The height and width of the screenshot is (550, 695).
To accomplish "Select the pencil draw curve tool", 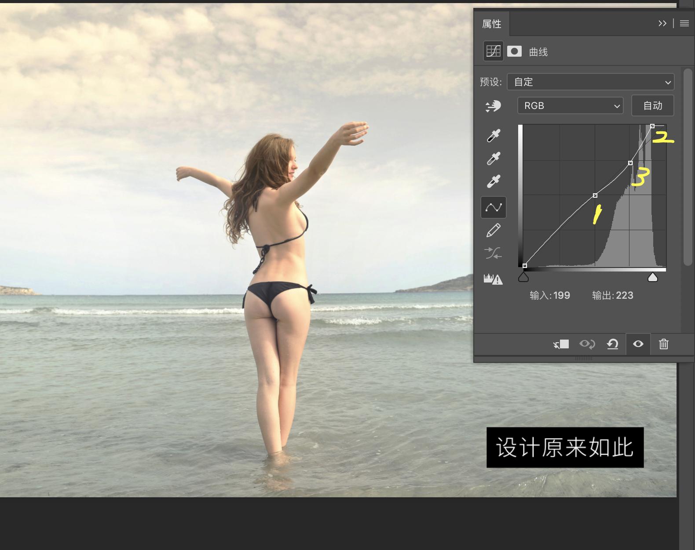I will click(494, 230).
